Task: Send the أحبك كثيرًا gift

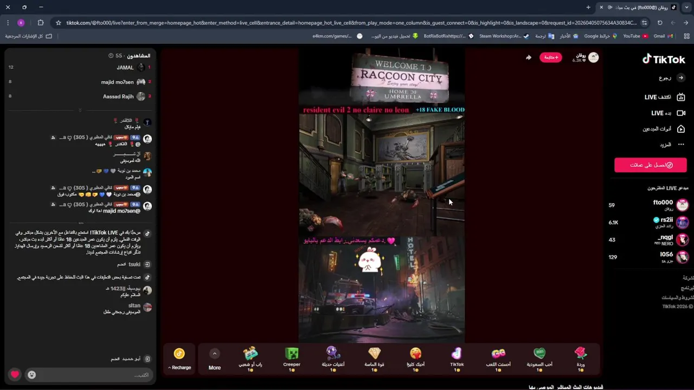Action: click(x=415, y=359)
